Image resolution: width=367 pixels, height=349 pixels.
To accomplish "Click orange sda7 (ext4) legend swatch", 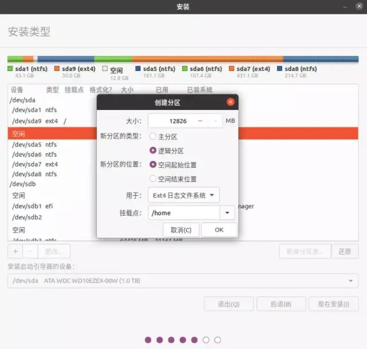I will (232, 69).
